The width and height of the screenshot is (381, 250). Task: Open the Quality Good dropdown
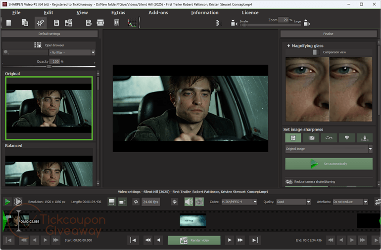coord(293,202)
